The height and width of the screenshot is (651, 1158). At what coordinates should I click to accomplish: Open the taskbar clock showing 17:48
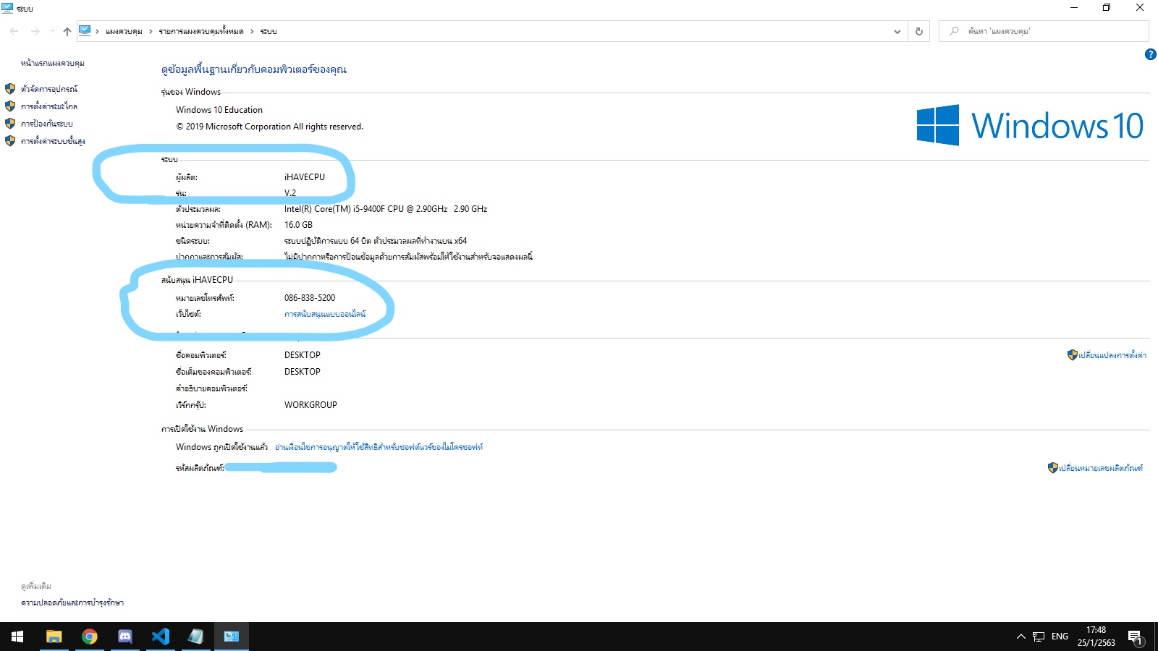pos(1096,637)
